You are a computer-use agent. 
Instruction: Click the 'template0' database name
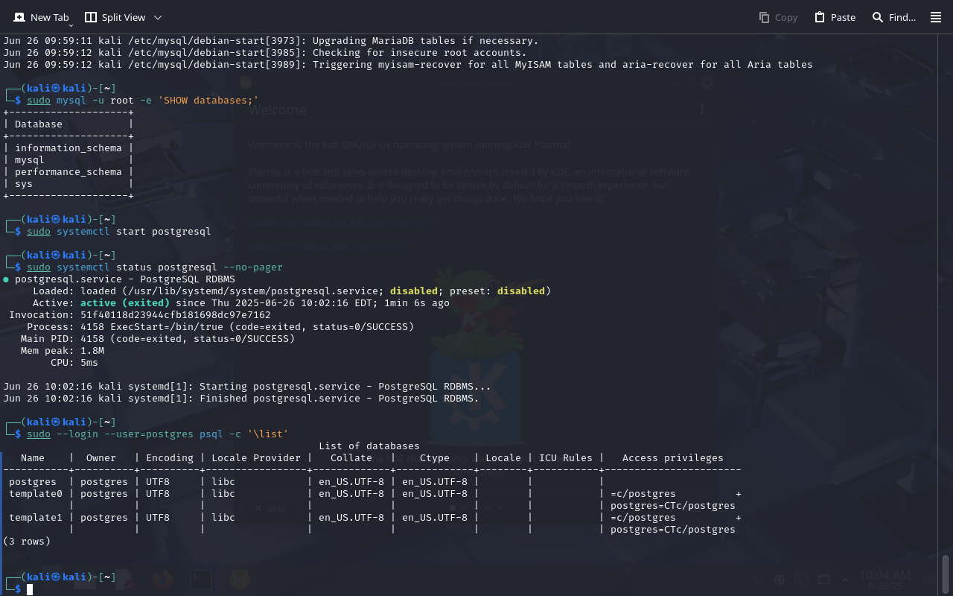click(x=36, y=494)
